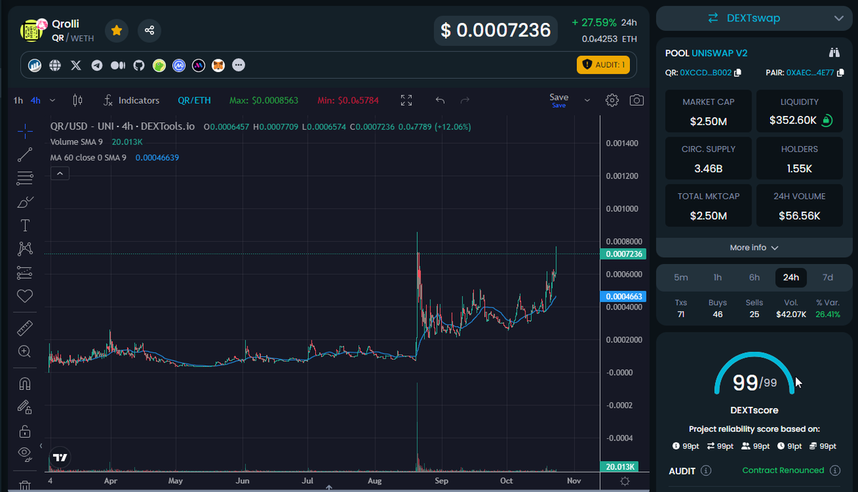Switch stats to the 1h timeframe
Screen dimensions: 858x492
[718, 277]
